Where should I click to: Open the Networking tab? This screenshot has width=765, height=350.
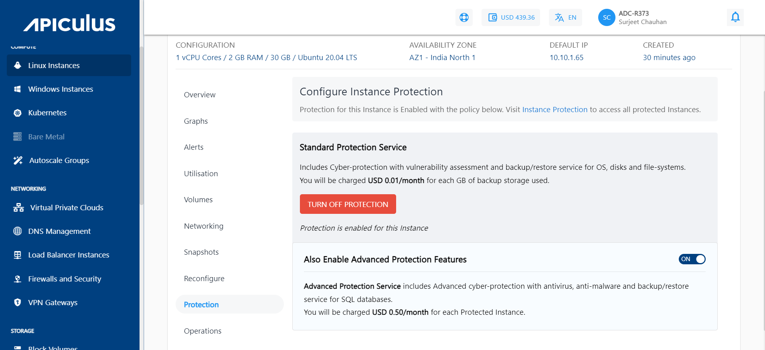tap(204, 226)
